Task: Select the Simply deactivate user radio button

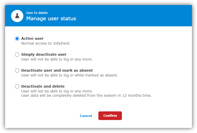Action: click(x=17, y=55)
